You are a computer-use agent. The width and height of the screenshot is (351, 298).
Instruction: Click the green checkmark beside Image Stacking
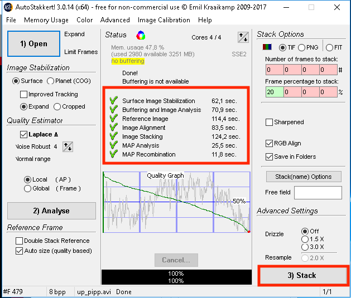click(113, 136)
